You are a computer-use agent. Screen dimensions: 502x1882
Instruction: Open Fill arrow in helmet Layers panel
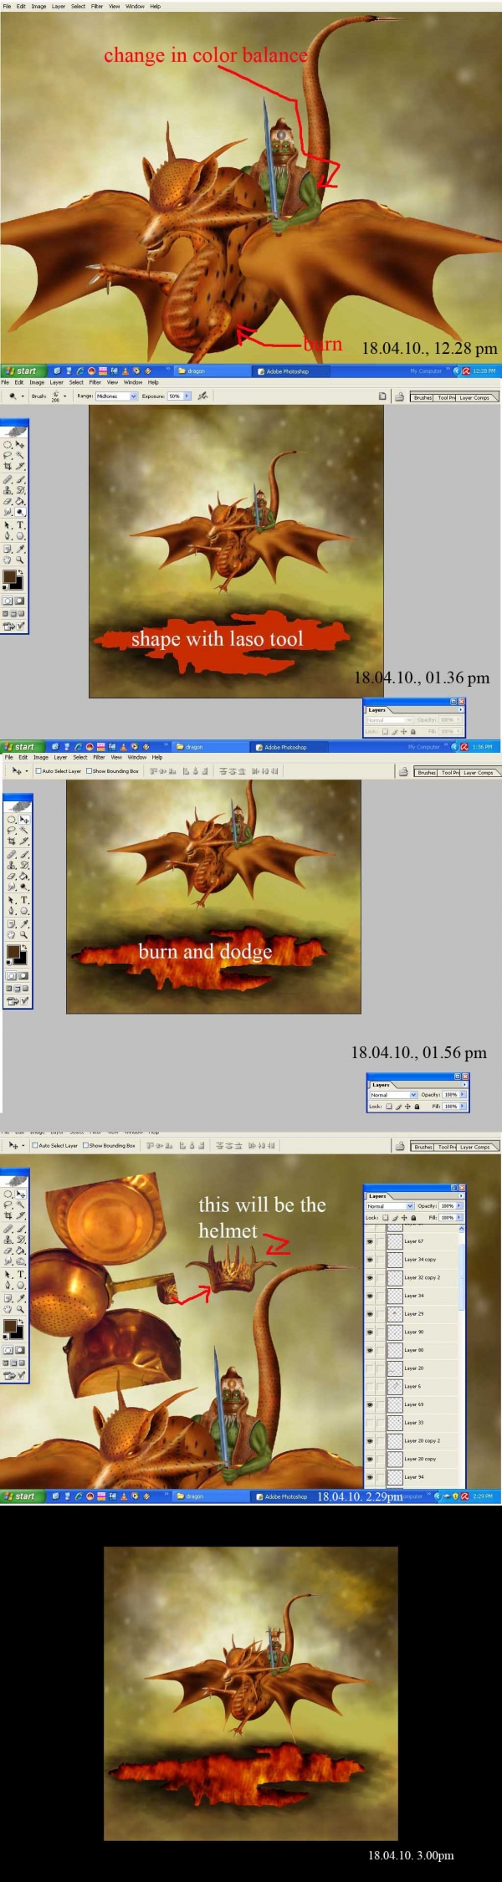click(x=459, y=1218)
